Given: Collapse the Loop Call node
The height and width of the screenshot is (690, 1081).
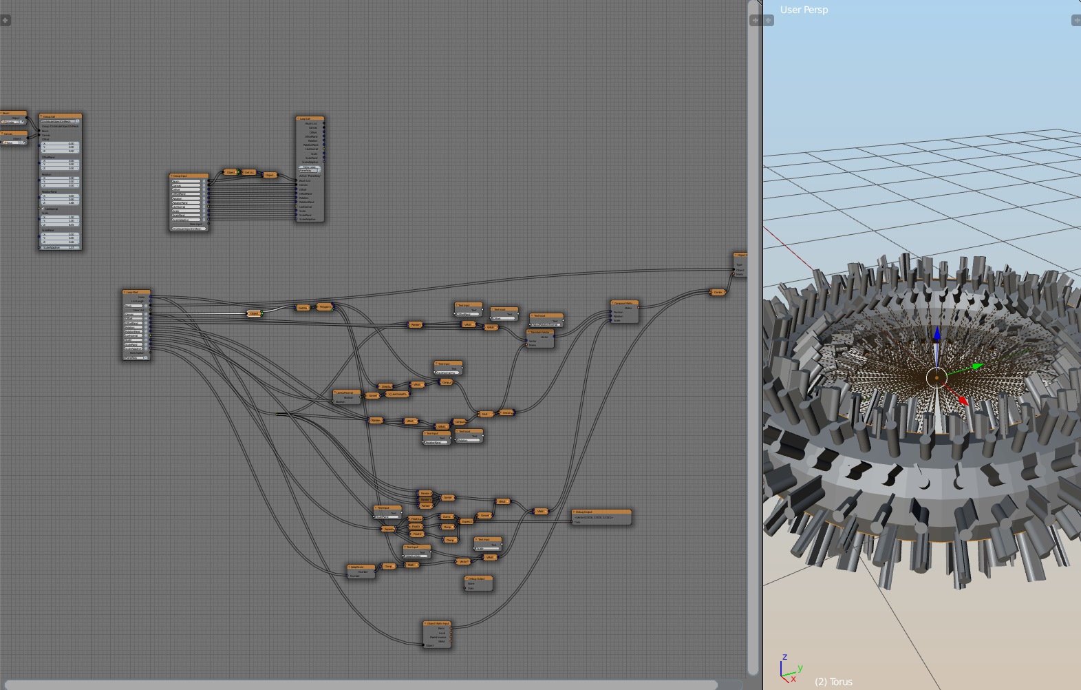Looking at the screenshot, I should coord(298,118).
